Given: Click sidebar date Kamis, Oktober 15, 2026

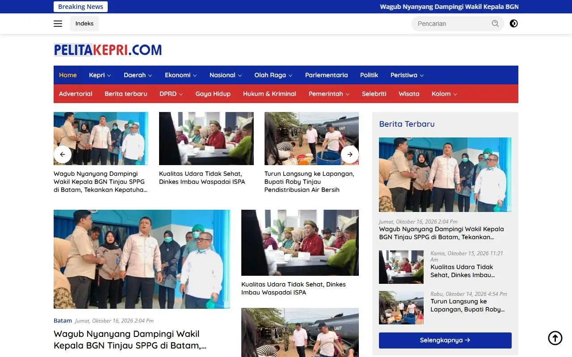Looking at the screenshot, I should (x=467, y=256).
